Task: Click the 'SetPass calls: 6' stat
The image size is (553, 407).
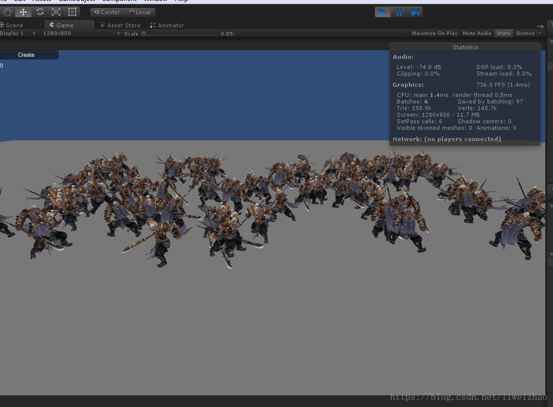Action: point(420,121)
